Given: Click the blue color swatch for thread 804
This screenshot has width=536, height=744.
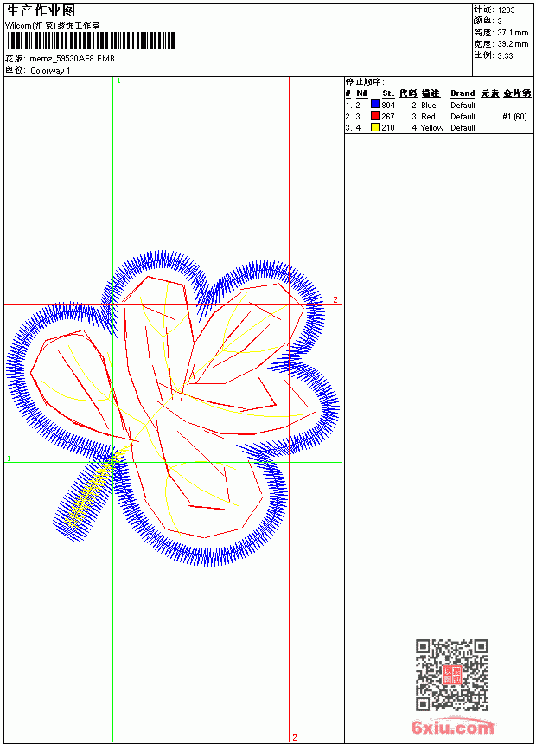Looking at the screenshot, I should 374,105.
